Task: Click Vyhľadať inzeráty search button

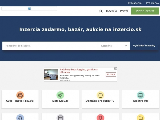Action: pyautogui.click(x=144, y=46)
